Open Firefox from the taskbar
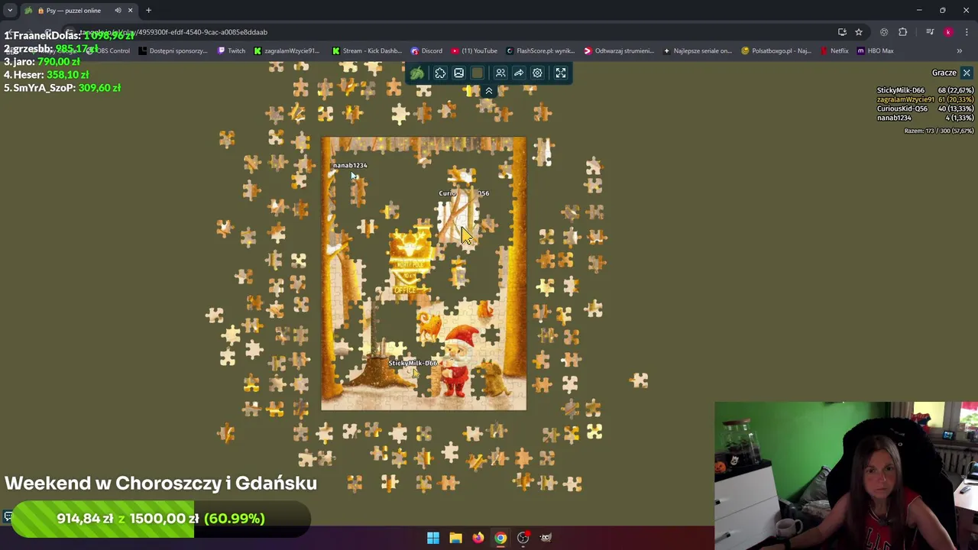Viewport: 978px width, 550px height. coord(478,538)
